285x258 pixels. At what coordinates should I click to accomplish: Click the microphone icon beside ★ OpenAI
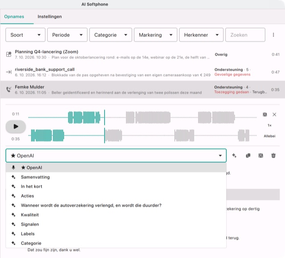pos(13,167)
